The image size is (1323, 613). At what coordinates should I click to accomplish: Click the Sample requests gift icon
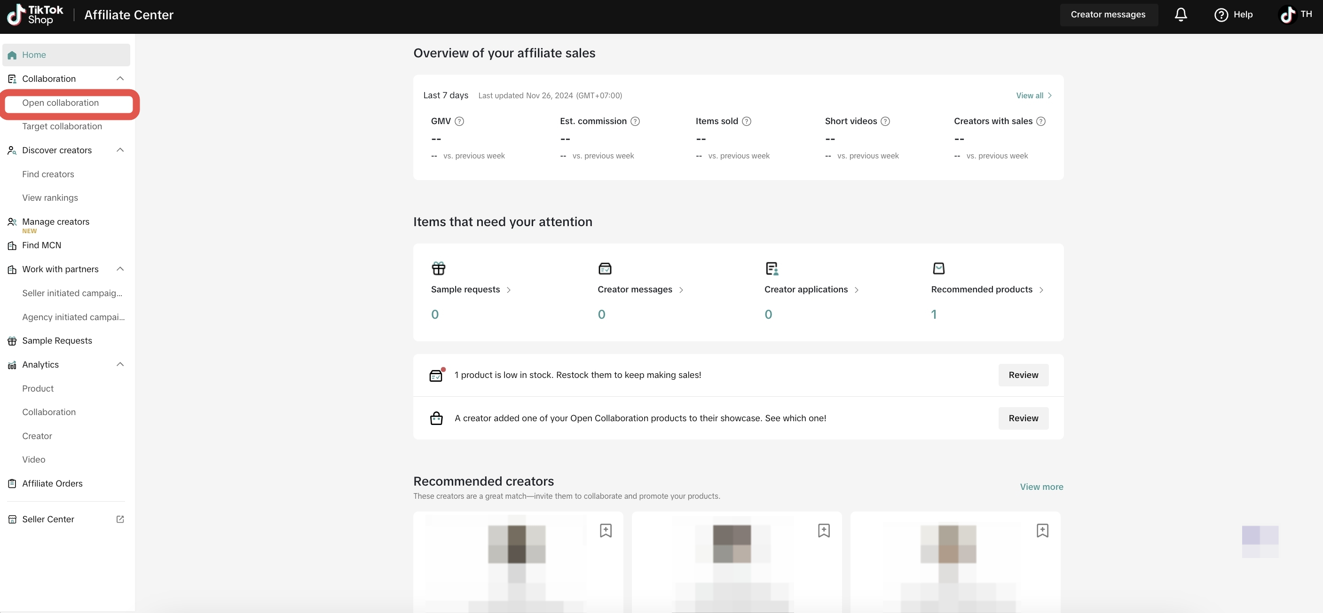[439, 268]
